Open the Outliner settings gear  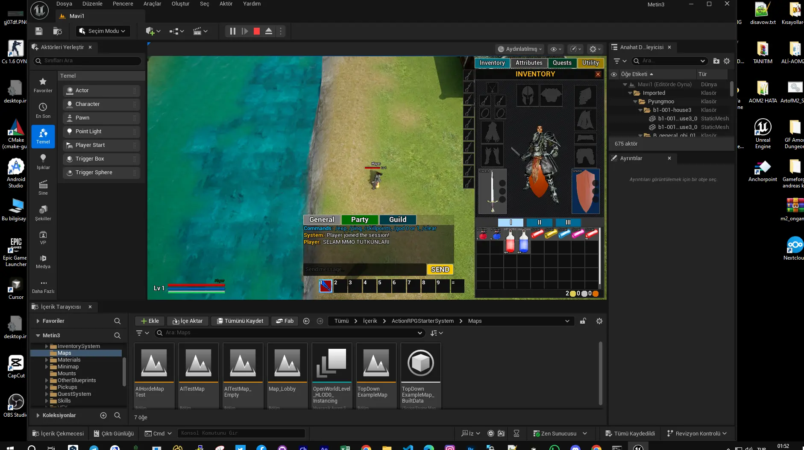[727, 61]
